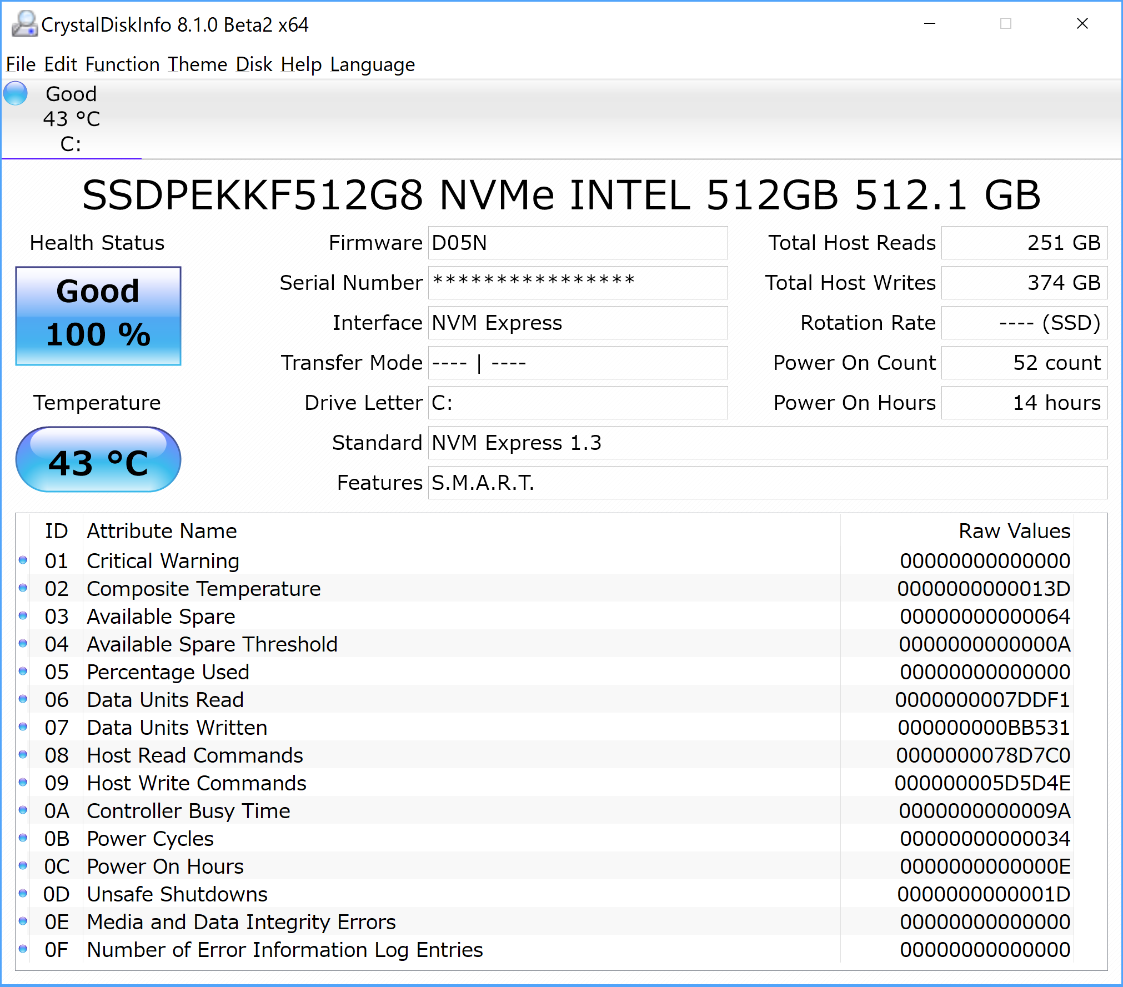Click status dot beside Host Write Commands

[x=23, y=782]
